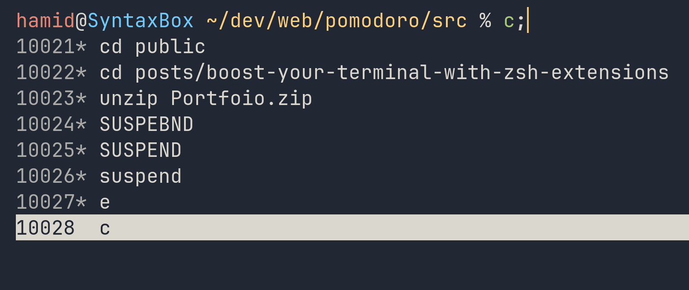Choose the "unzip Portfoio.zip" history command
Viewport: 689px width, 290px height.
[206, 98]
